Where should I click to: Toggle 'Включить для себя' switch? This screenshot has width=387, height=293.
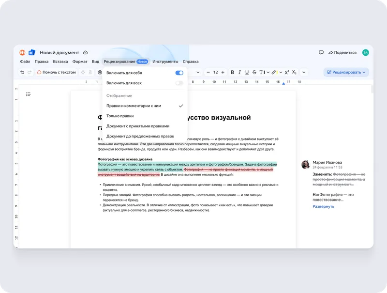(179, 73)
